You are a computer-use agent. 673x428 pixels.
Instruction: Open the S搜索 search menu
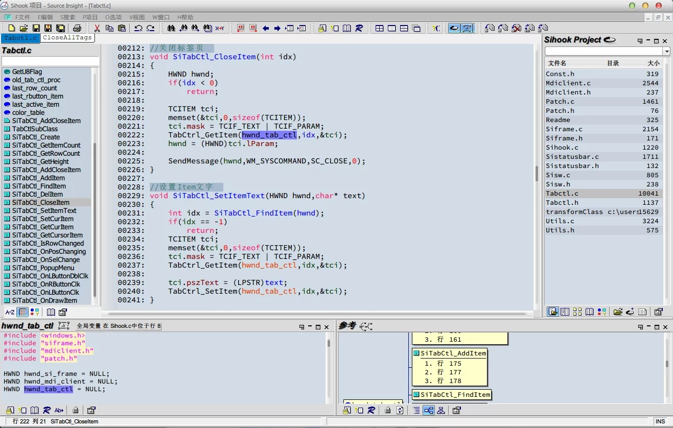coord(67,17)
